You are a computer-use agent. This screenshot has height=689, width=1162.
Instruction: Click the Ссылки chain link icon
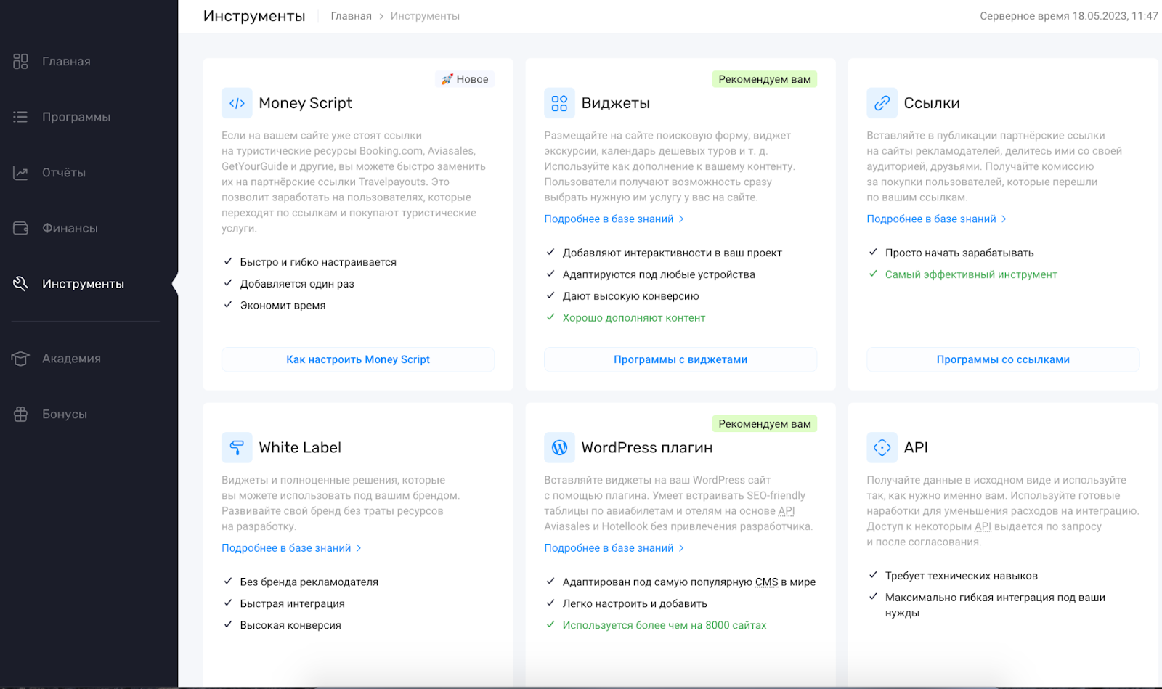(882, 103)
